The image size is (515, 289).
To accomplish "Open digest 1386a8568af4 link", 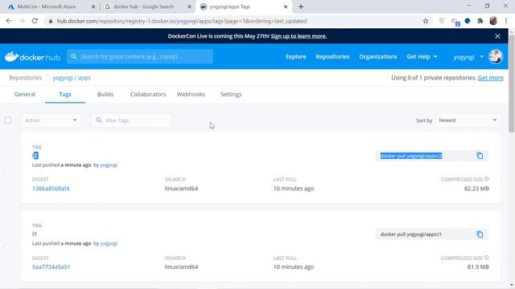I will coord(51,189).
